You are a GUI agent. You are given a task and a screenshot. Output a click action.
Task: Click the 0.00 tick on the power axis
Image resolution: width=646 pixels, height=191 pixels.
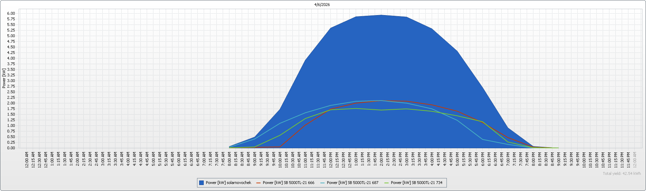point(11,148)
